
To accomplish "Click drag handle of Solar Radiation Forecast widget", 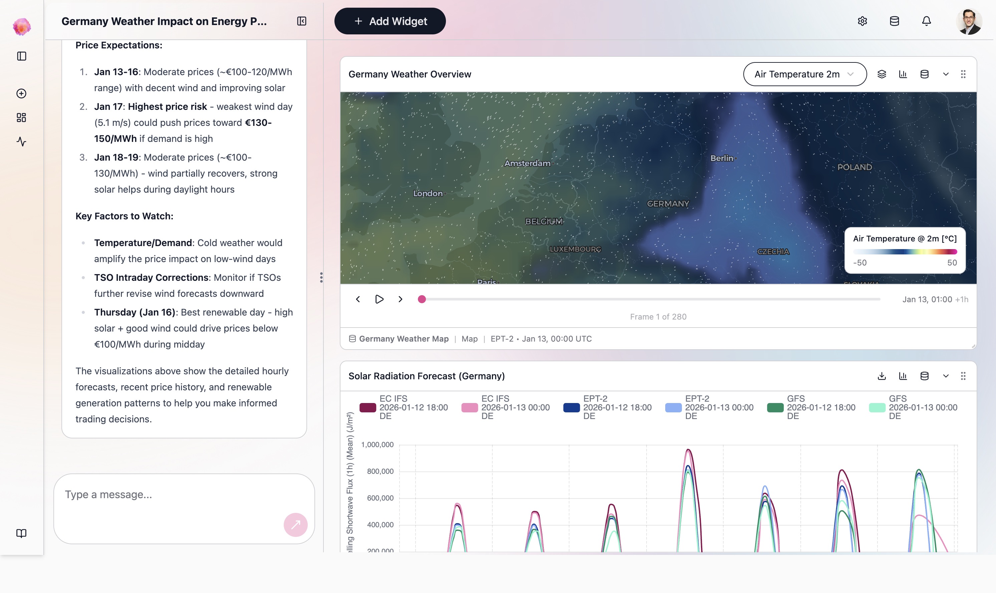I will [x=963, y=376].
